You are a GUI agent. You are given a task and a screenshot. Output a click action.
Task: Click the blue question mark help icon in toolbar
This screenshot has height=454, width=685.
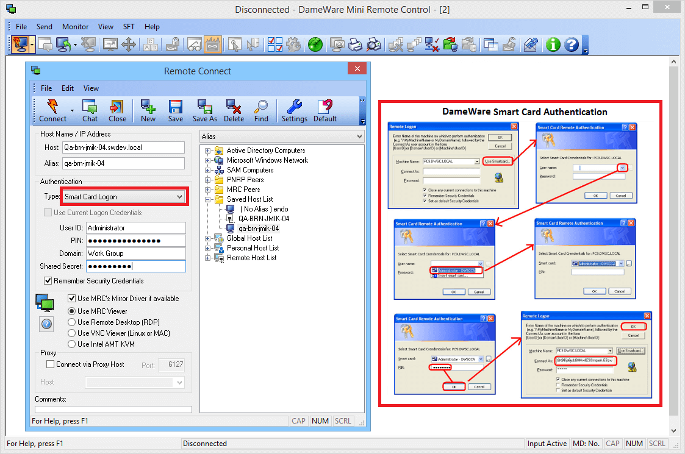coord(572,44)
